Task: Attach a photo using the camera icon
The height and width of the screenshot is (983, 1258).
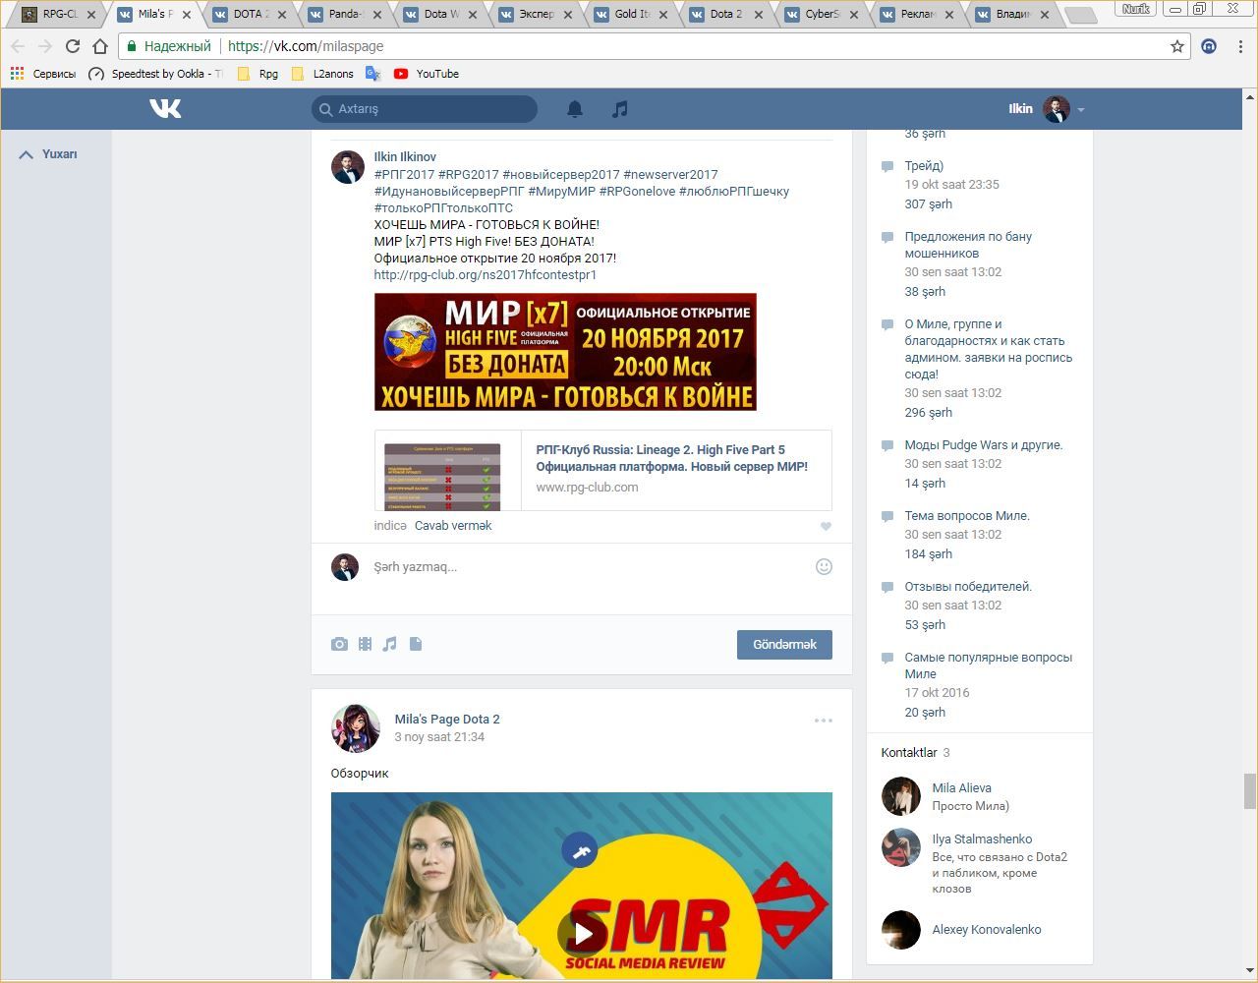Action: [x=339, y=644]
